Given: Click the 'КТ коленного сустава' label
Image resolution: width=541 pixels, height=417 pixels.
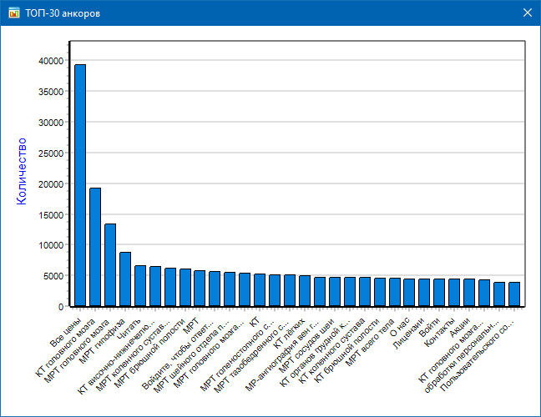Looking at the screenshot, I should click(331, 351).
